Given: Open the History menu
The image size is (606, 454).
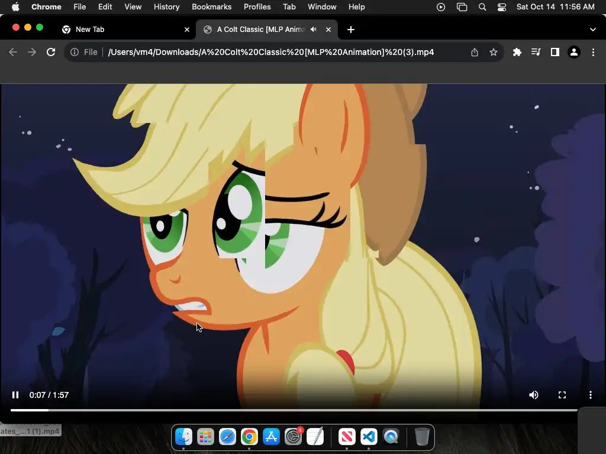Looking at the screenshot, I should pos(166,7).
